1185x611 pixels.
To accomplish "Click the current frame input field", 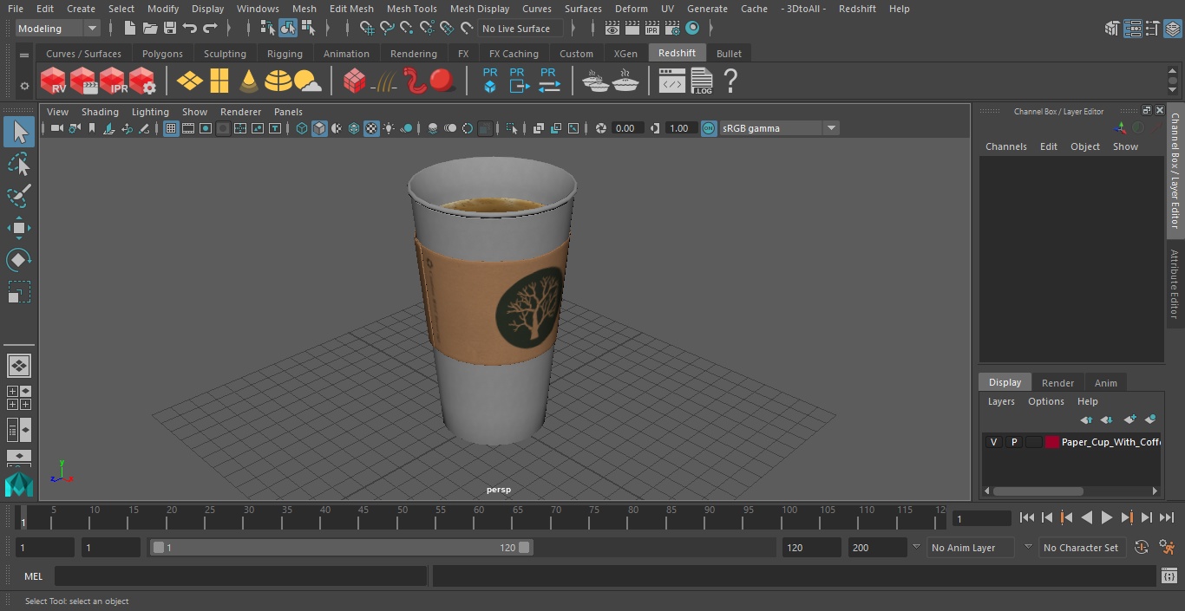I will tap(981, 518).
